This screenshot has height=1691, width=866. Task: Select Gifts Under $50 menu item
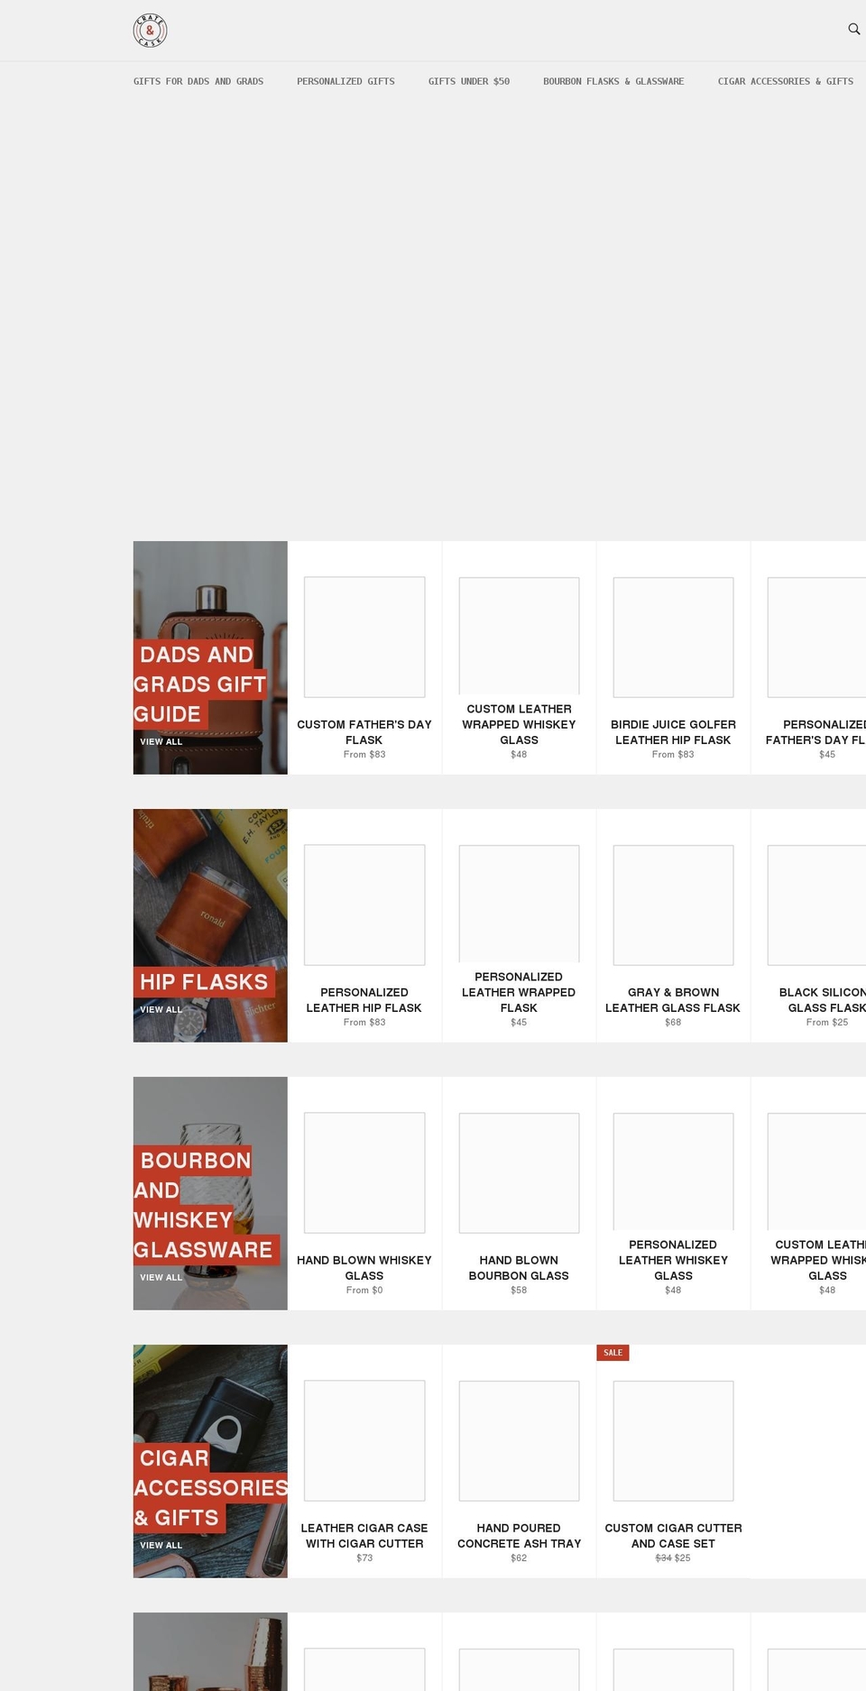click(x=469, y=81)
